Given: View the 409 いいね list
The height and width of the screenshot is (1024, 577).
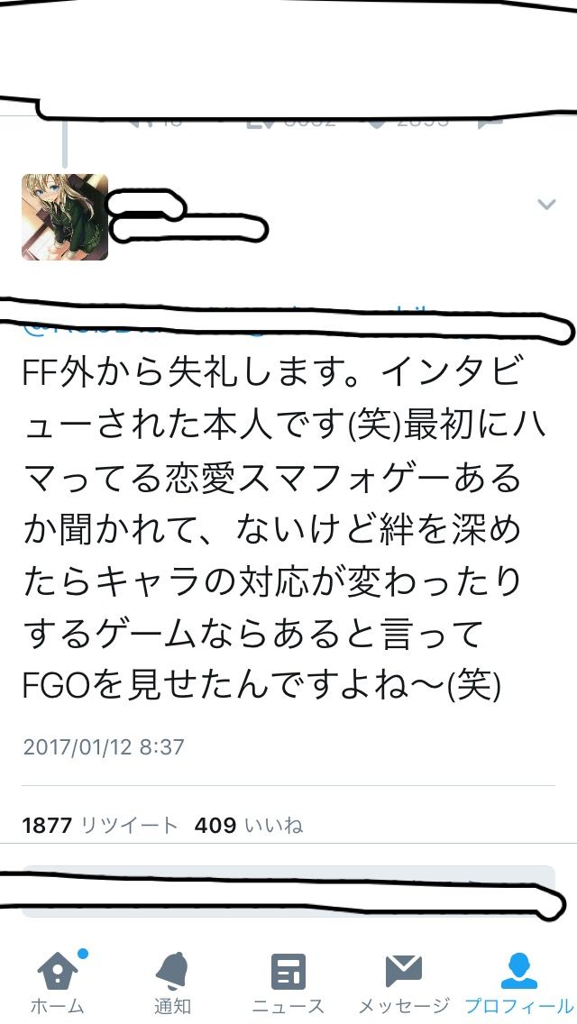Looking at the screenshot, I should (249, 826).
